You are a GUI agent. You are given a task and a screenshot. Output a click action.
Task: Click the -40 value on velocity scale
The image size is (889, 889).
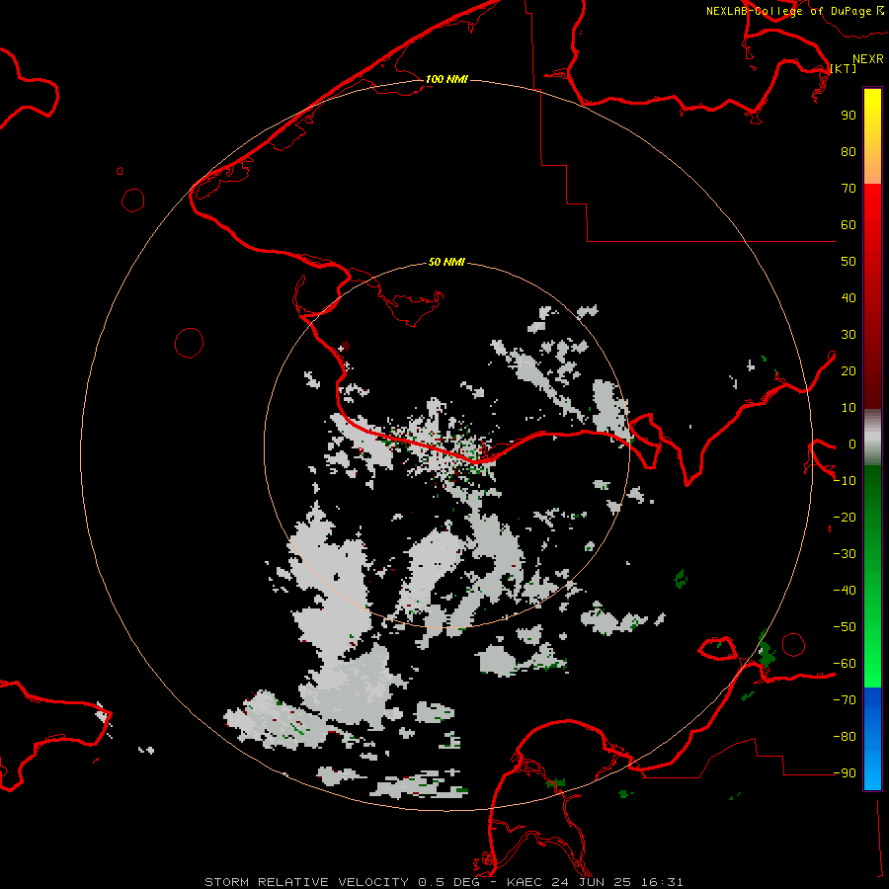[x=845, y=591]
